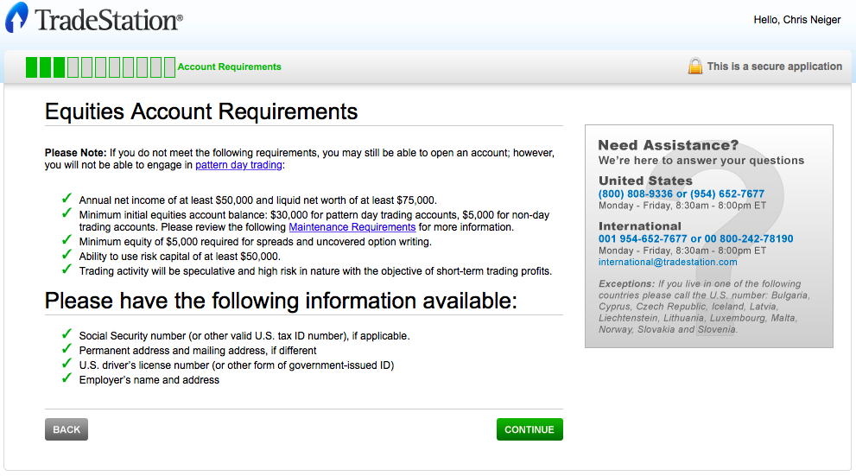Click the TradeStation flame logo icon
Screen dimensions: 856x476
point(17,18)
